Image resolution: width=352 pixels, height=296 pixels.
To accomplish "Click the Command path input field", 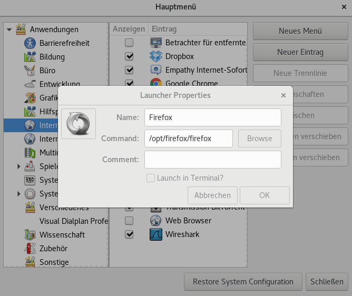I will 189,139.
